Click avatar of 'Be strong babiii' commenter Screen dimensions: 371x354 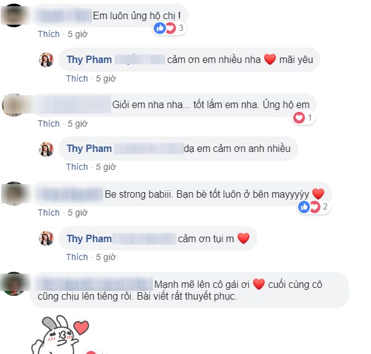pyautogui.click(x=14, y=193)
